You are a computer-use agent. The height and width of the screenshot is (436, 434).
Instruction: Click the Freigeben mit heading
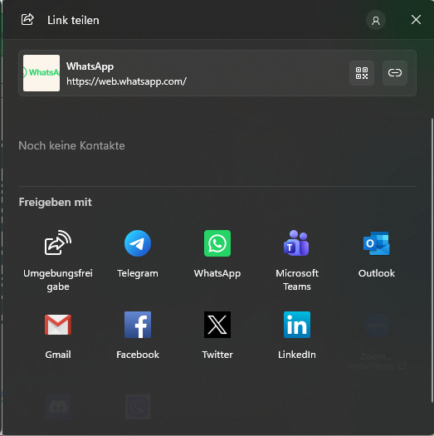[55, 202]
